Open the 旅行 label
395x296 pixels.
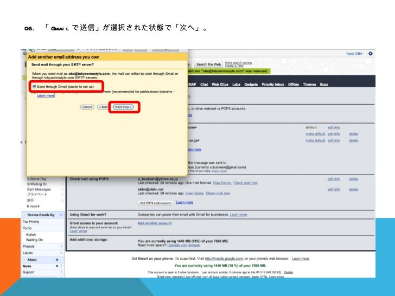[30, 201]
